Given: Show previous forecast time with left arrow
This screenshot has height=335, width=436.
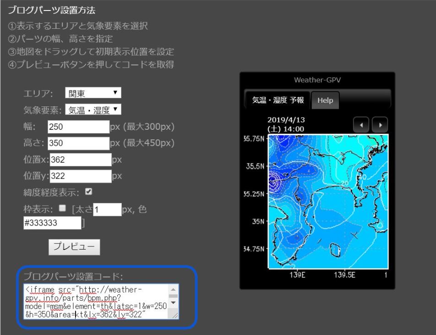Looking at the screenshot, I should click(361, 125).
